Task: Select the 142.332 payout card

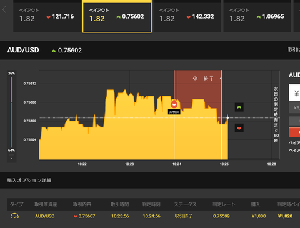Action: click(x=187, y=17)
